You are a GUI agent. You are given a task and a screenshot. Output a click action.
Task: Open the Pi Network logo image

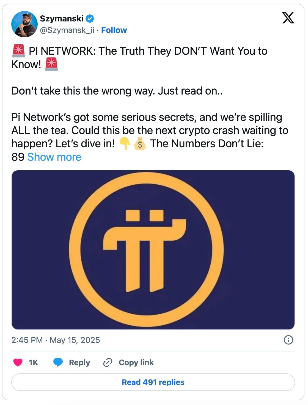click(153, 249)
